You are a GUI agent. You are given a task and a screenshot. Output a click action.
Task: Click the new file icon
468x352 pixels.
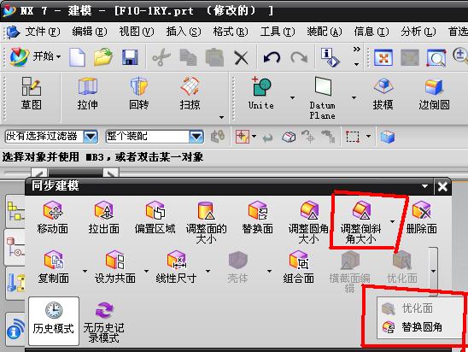click(78, 57)
